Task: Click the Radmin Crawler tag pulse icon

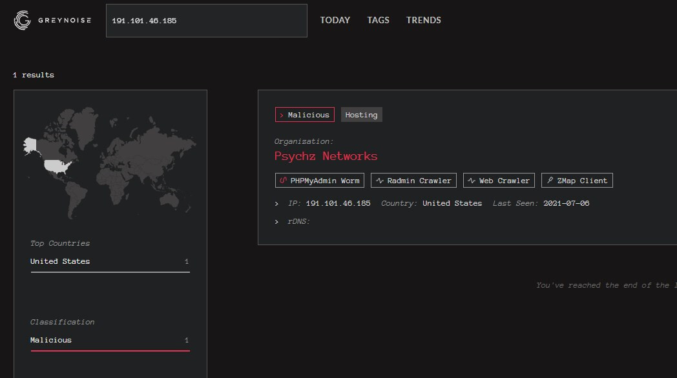Action: pos(379,181)
